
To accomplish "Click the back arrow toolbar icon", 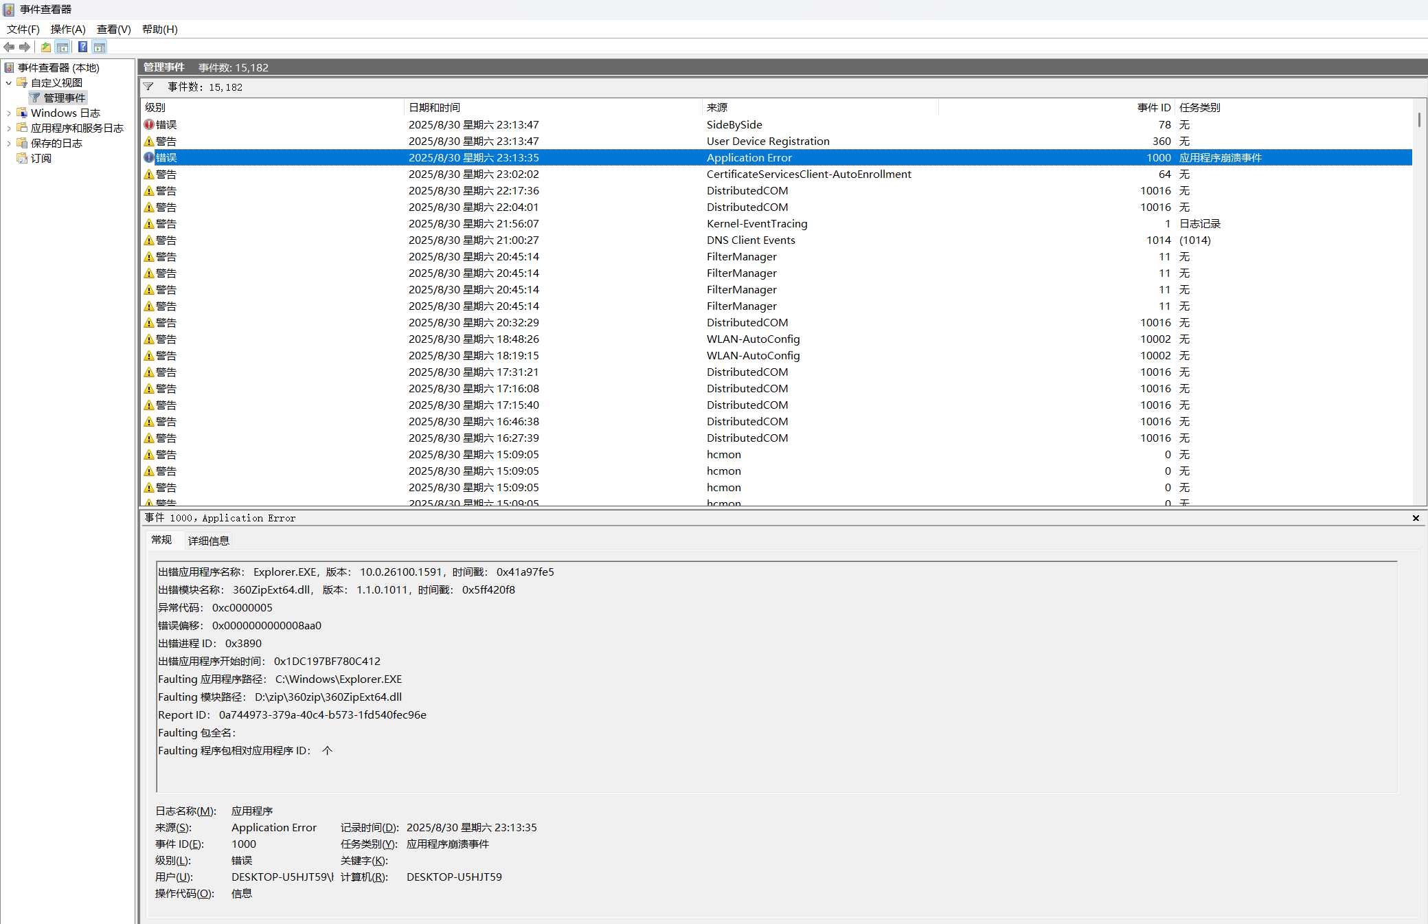I will click(x=9, y=47).
